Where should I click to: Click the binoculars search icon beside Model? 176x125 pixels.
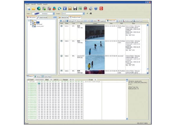(x=90, y=13)
